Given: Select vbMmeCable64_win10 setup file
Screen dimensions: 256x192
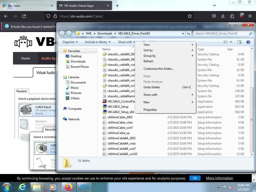Looking at the screenshot, I should pyautogui.click(x=120, y=154).
